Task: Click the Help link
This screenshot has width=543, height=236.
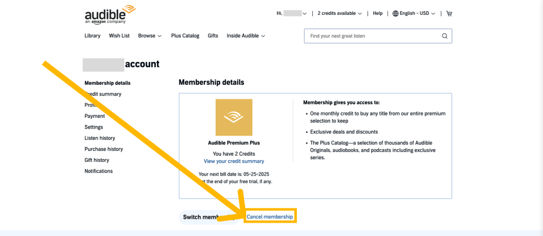Action: tap(378, 13)
